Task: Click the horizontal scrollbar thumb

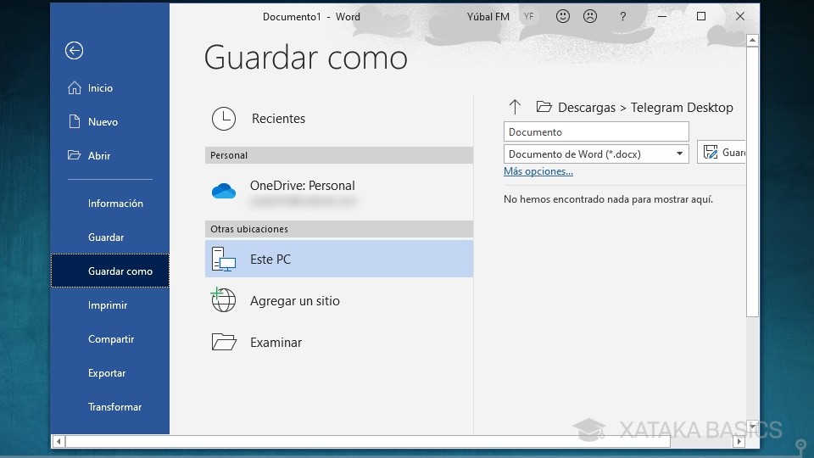Action: click(368, 441)
